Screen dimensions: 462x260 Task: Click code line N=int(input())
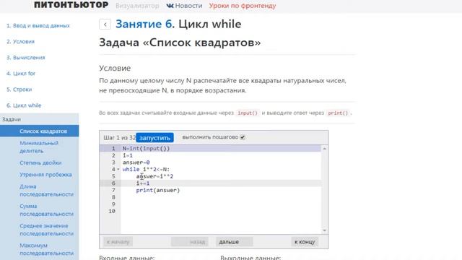pyautogui.click(x=146, y=148)
